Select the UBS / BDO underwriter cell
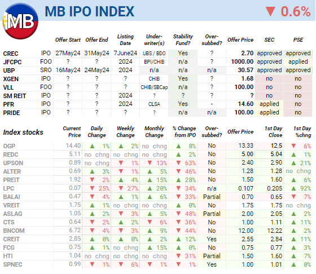 (x=154, y=54)
